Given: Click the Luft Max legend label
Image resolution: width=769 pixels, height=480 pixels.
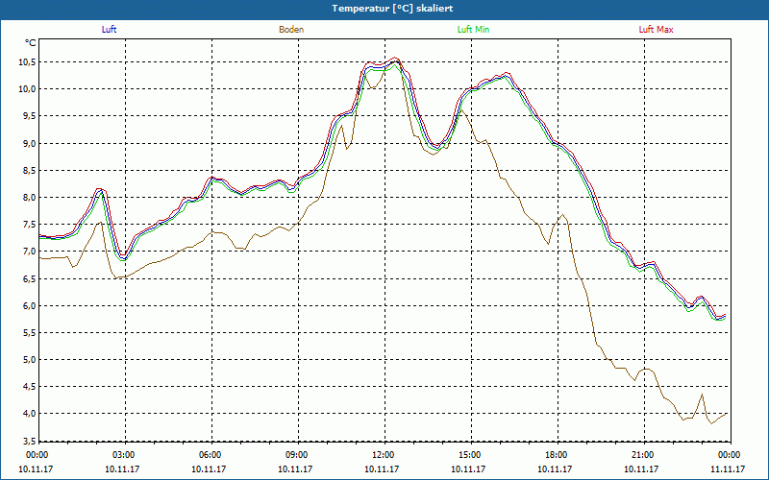Looking at the screenshot, I should point(656,30).
